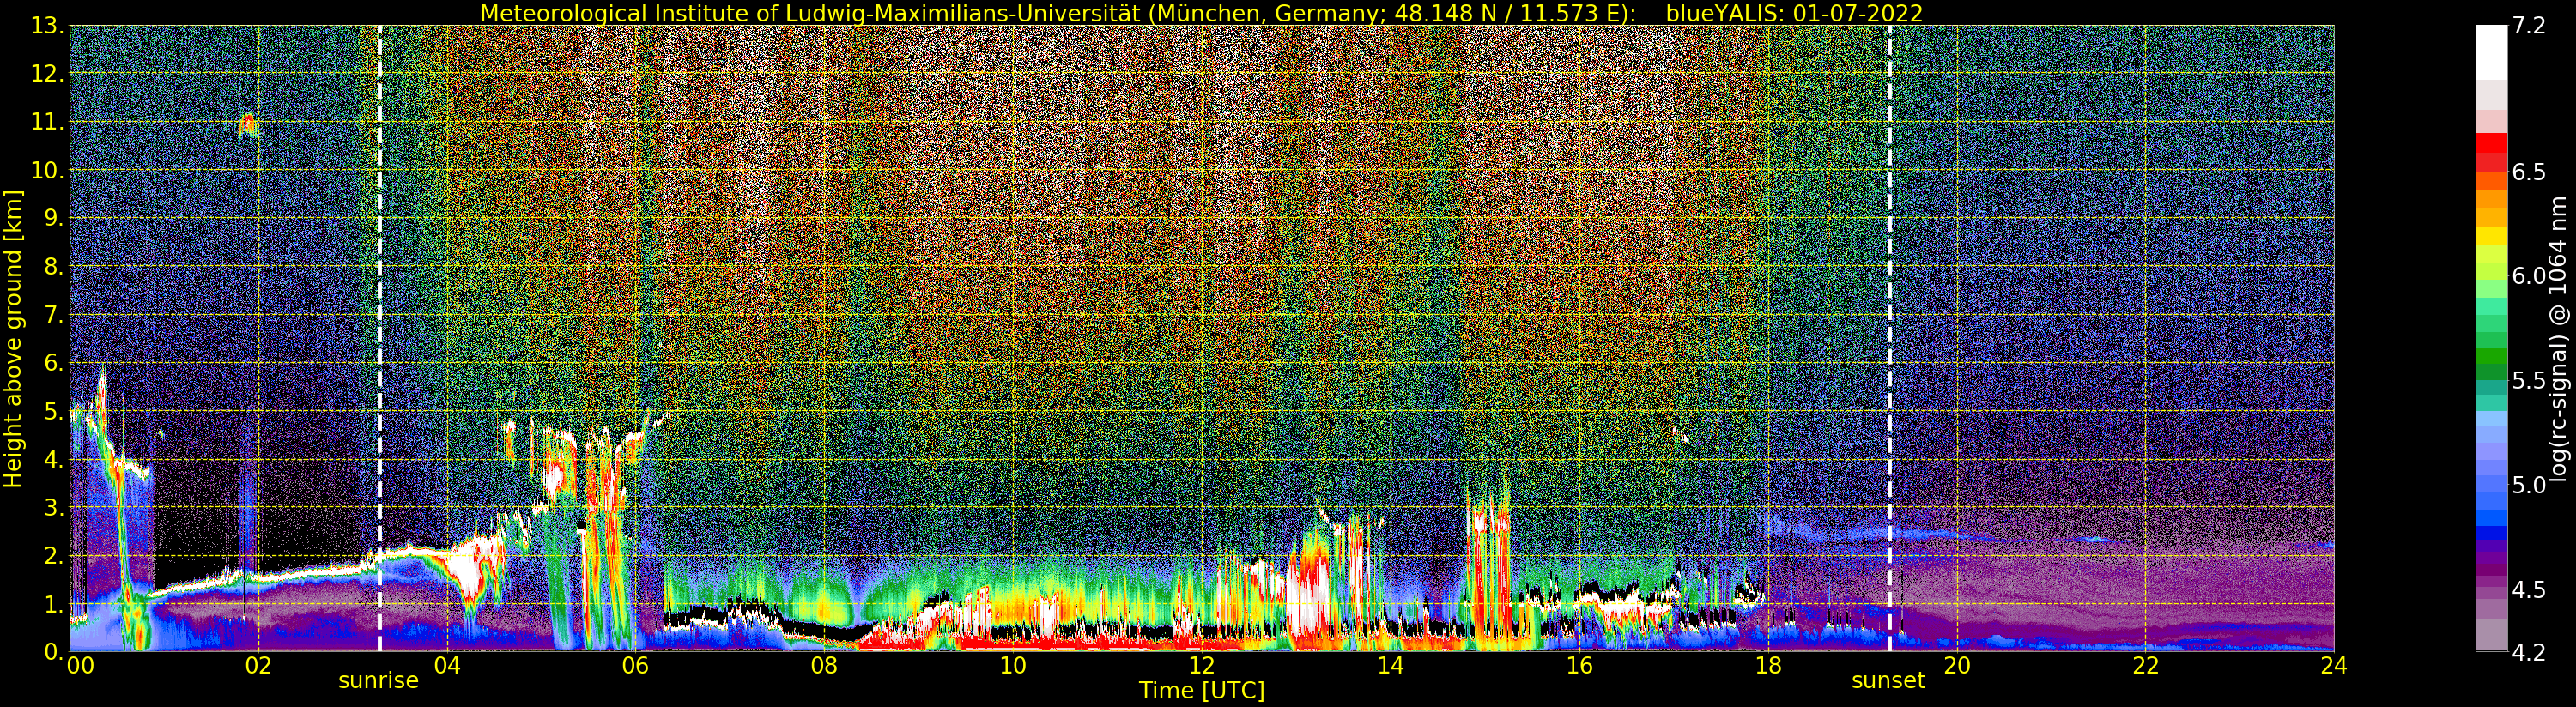Click the 4.5 value on the colorbar
The width and height of the screenshot is (2576, 707).
2529,590
